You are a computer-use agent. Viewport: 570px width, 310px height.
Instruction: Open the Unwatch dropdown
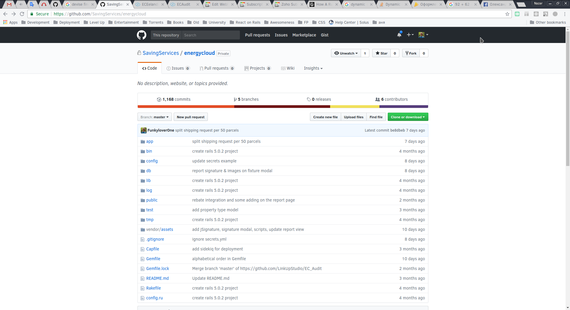[346, 53]
